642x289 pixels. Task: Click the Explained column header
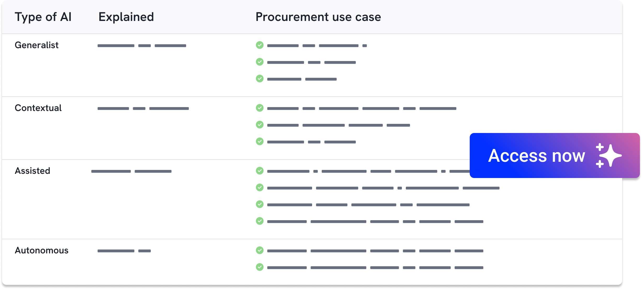tap(126, 17)
